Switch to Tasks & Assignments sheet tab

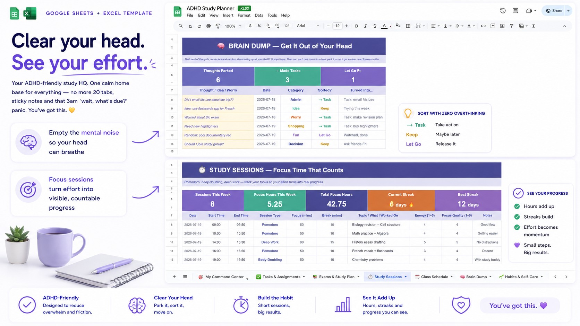coord(281,277)
